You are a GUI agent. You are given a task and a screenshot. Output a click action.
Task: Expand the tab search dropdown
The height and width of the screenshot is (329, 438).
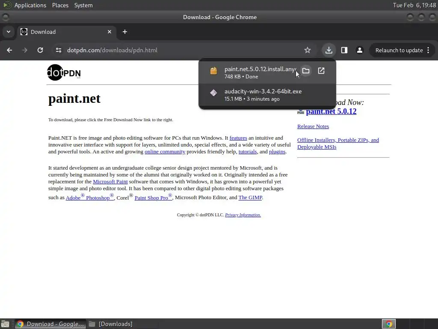(x=9, y=32)
